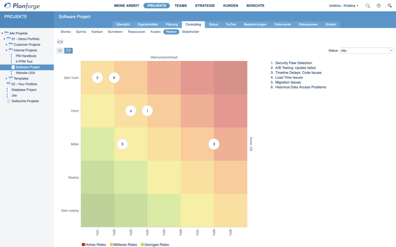Viewport: 396px width, 247px height.
Task: Open the Stakeholder sub-view link
Action: point(190,32)
